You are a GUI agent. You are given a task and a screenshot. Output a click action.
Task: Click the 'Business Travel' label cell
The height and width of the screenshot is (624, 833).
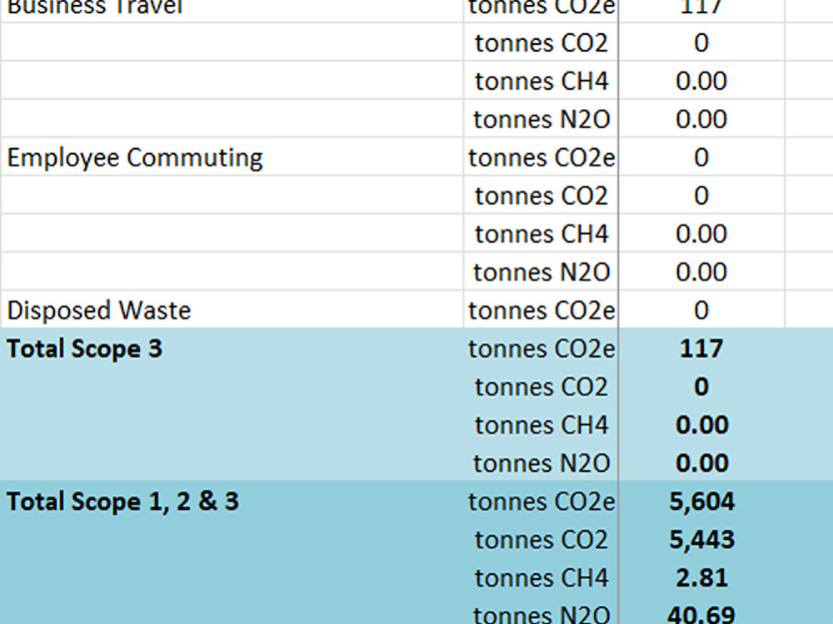[232, 9]
